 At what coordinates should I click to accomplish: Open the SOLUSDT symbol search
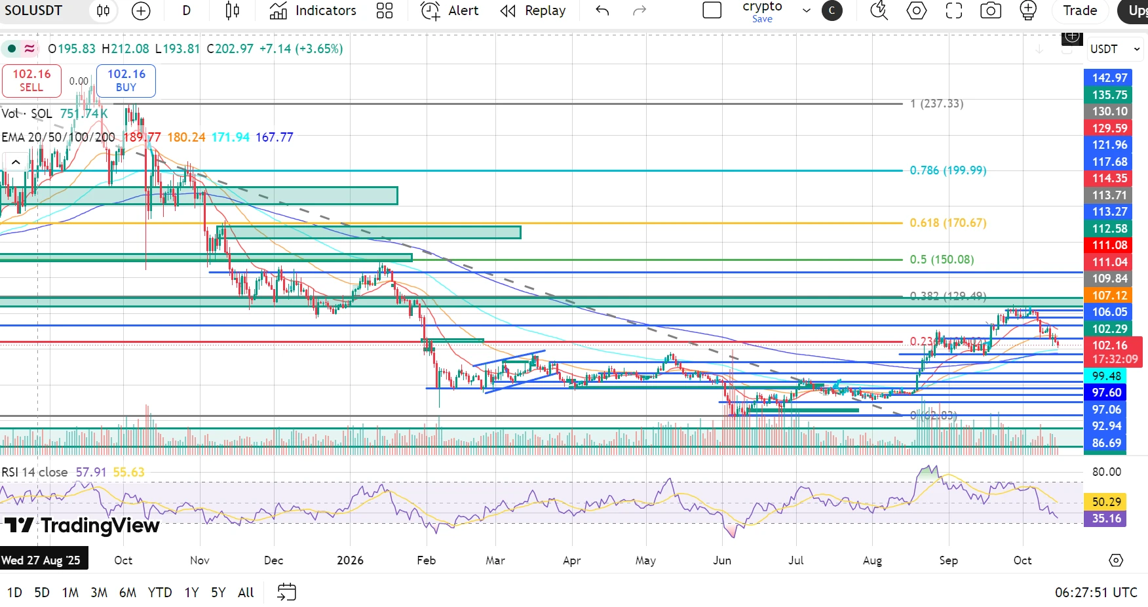(x=33, y=10)
